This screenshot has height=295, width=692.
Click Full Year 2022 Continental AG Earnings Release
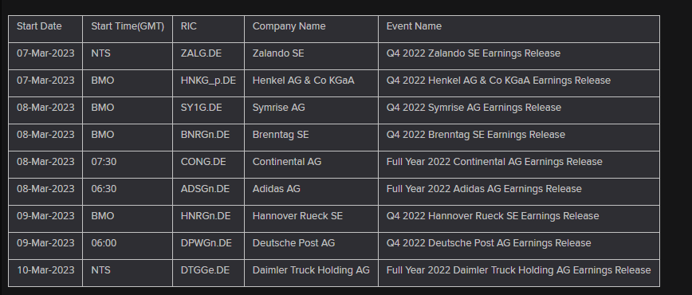click(x=494, y=162)
